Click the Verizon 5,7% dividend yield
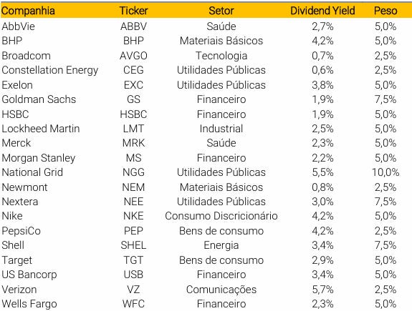This screenshot has width=412, height=311. click(x=322, y=290)
